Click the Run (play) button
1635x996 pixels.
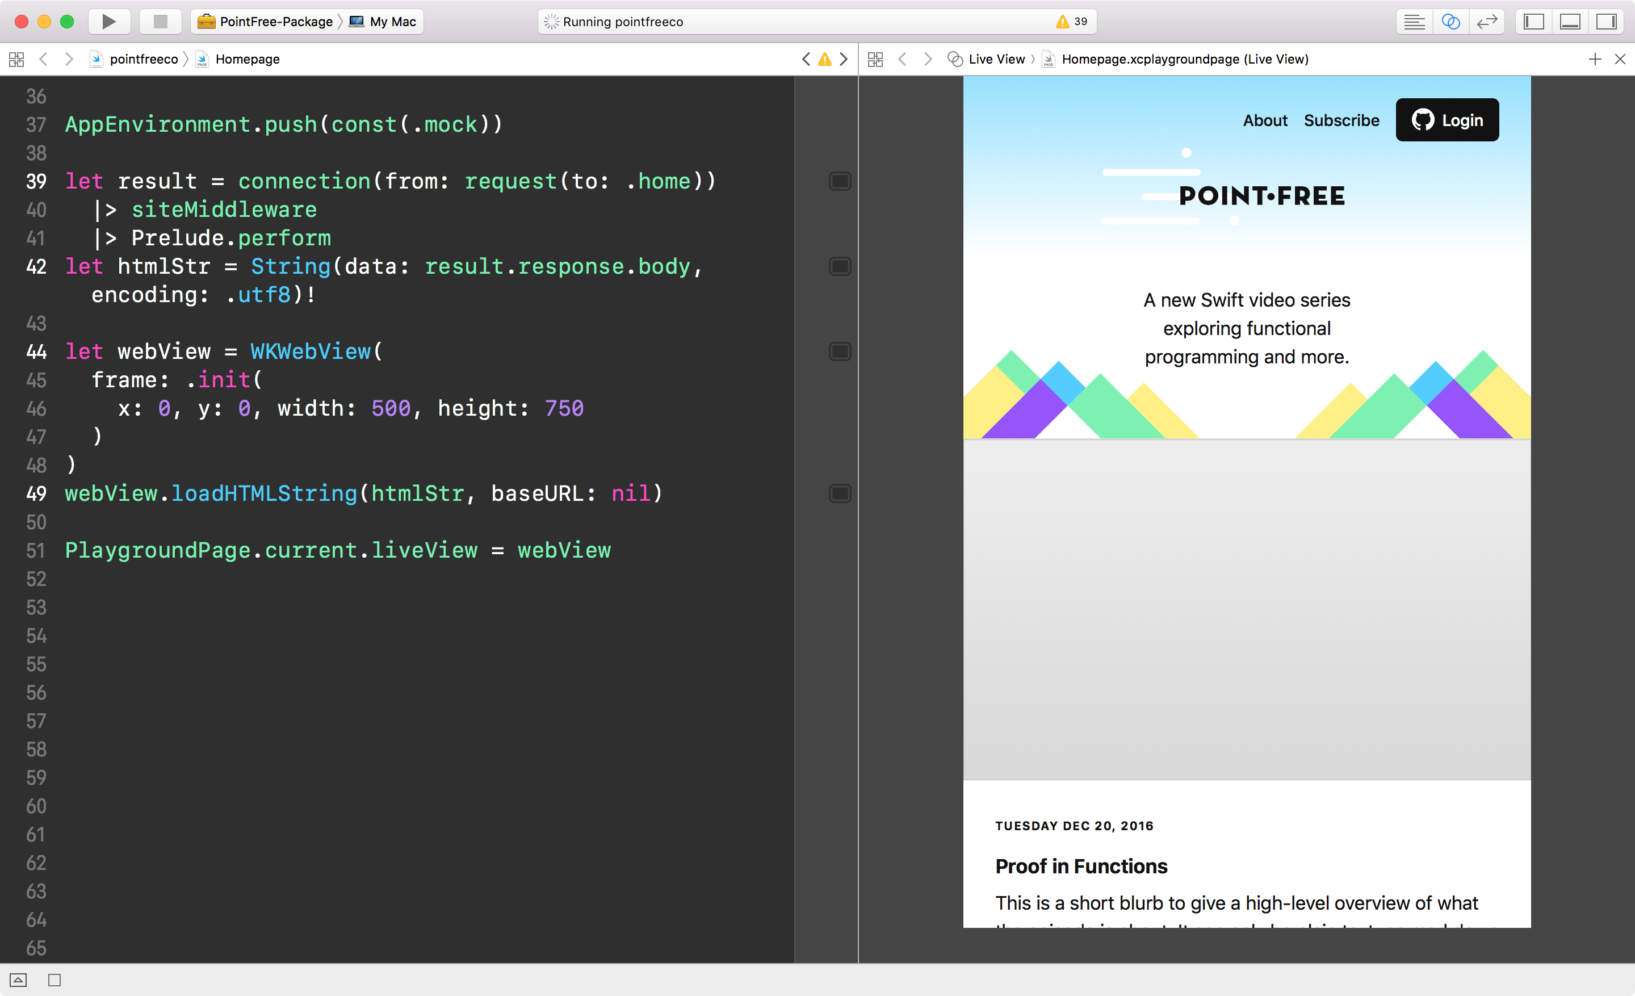(x=108, y=21)
